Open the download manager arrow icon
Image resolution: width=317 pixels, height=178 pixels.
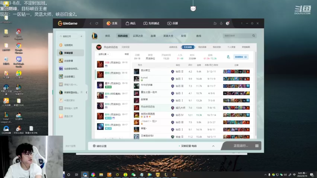[221, 23]
